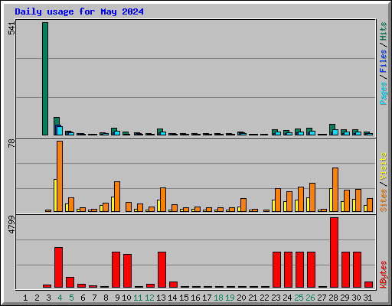Click day label 2 on the x-axis

tap(37, 298)
